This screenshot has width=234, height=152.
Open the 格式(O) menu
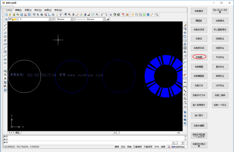point(38,10)
